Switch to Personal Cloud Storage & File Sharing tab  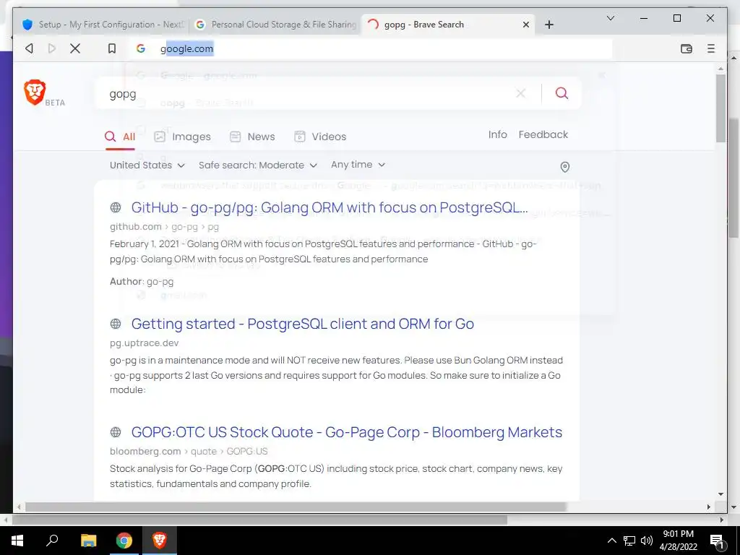tap(275, 25)
